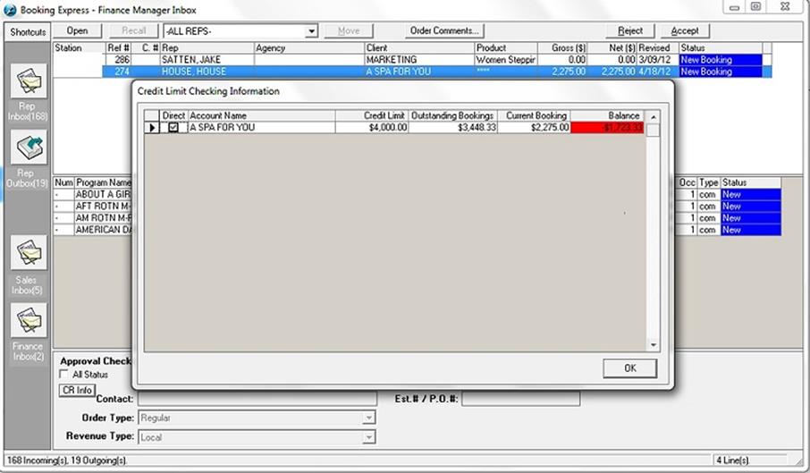Click the Credit Limit column header
Image resolution: width=810 pixels, height=473 pixels.
click(x=372, y=115)
